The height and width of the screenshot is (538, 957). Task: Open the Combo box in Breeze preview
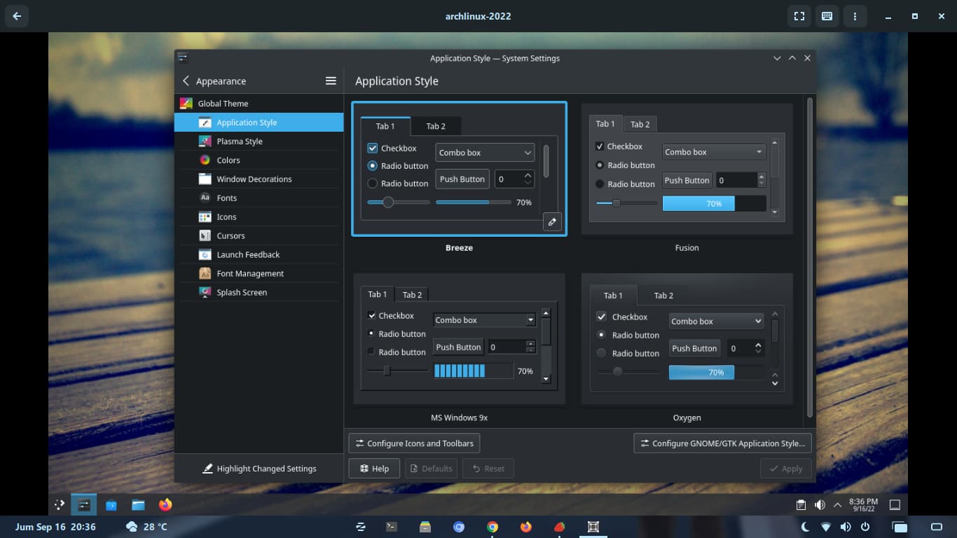click(485, 153)
